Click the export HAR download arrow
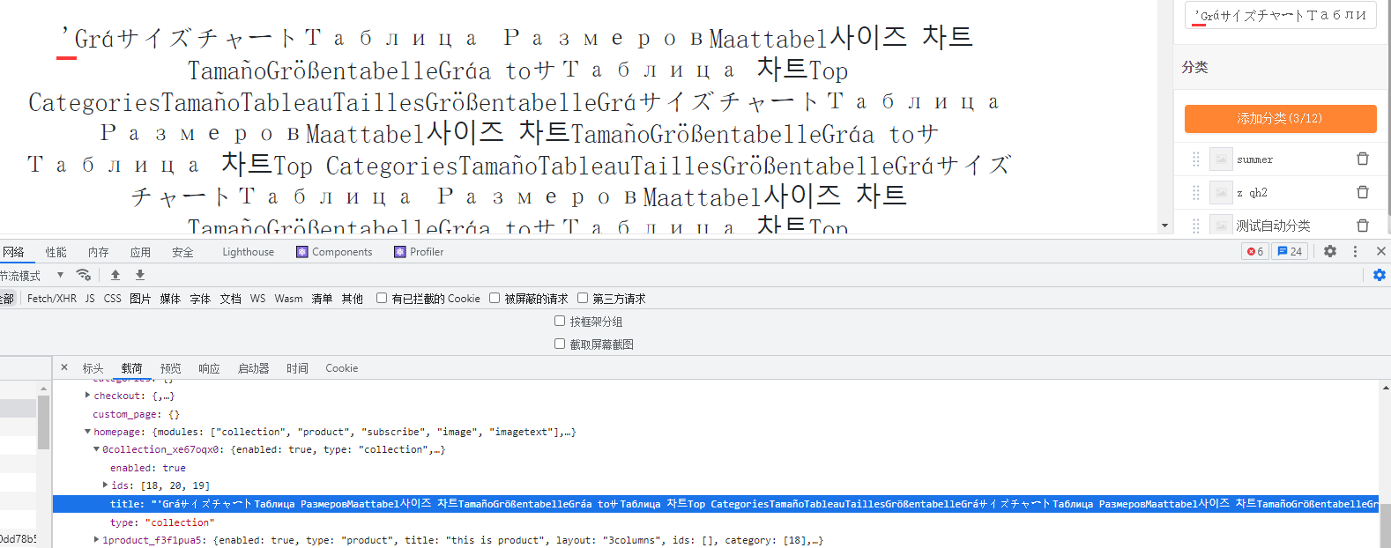The width and height of the screenshot is (1391, 548). coord(140,275)
